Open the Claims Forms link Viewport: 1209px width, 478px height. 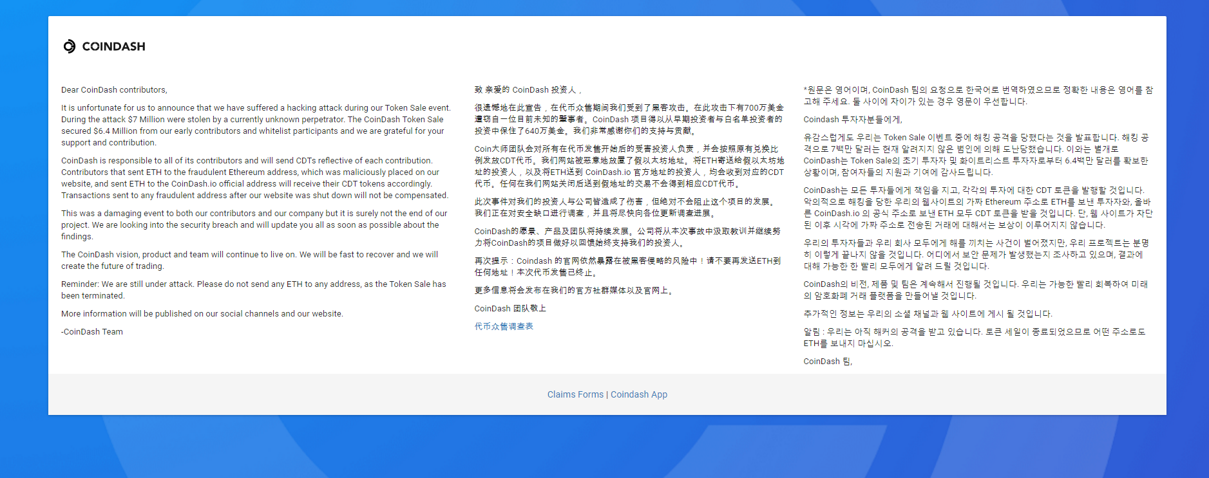pyautogui.click(x=575, y=394)
